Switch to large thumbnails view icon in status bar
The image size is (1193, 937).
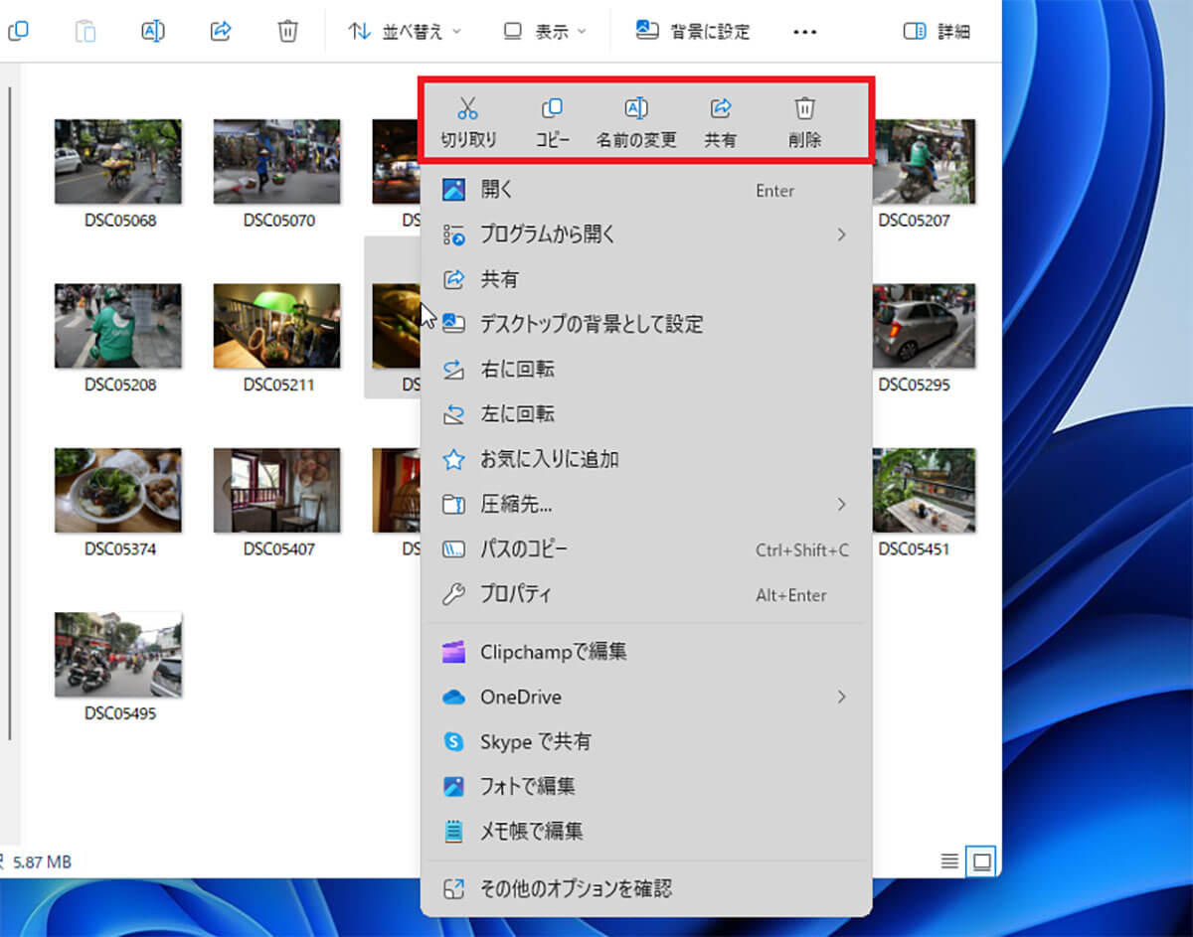coord(981,861)
